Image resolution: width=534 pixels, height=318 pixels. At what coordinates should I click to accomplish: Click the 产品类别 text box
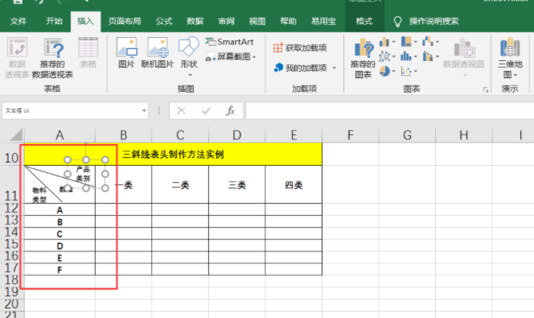(83, 173)
